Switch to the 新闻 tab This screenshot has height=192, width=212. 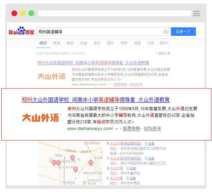57,43
